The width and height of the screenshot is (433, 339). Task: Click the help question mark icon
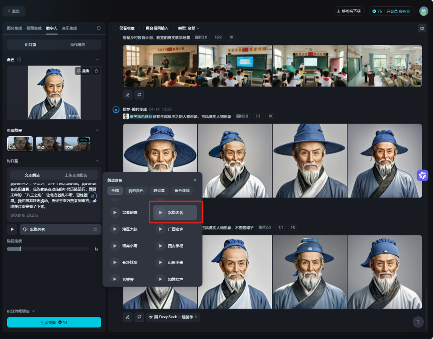tap(418, 322)
